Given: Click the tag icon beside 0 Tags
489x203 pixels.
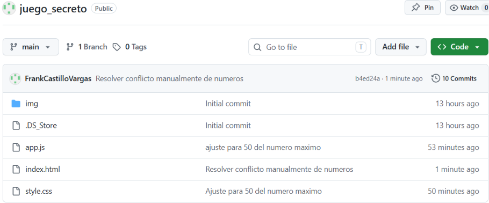Looking at the screenshot, I should click(117, 47).
